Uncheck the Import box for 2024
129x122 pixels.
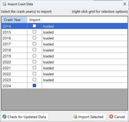pyautogui.click(x=34, y=86)
